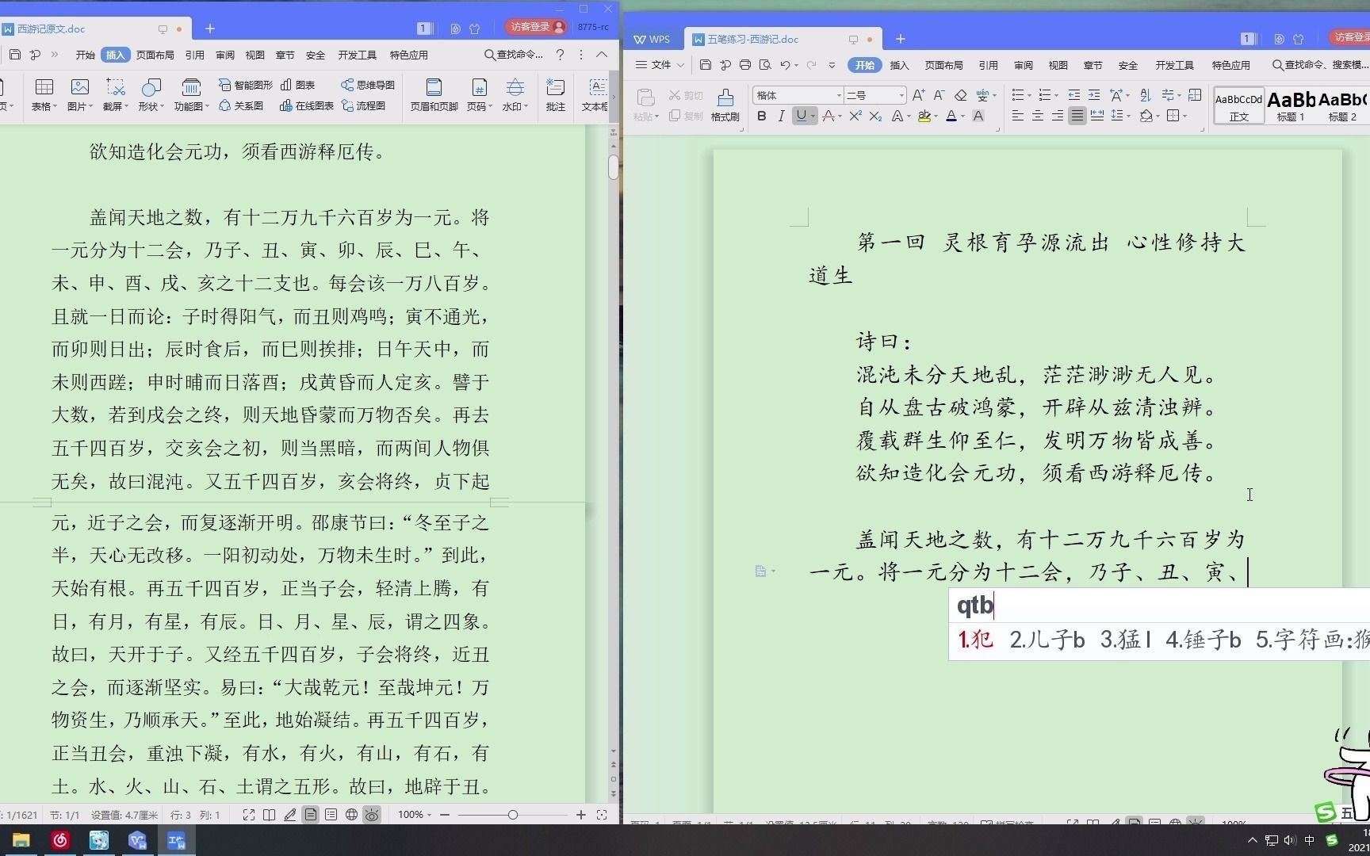Select first IME candidate 犯
The width and height of the screenshot is (1370, 856).
pyautogui.click(x=975, y=640)
